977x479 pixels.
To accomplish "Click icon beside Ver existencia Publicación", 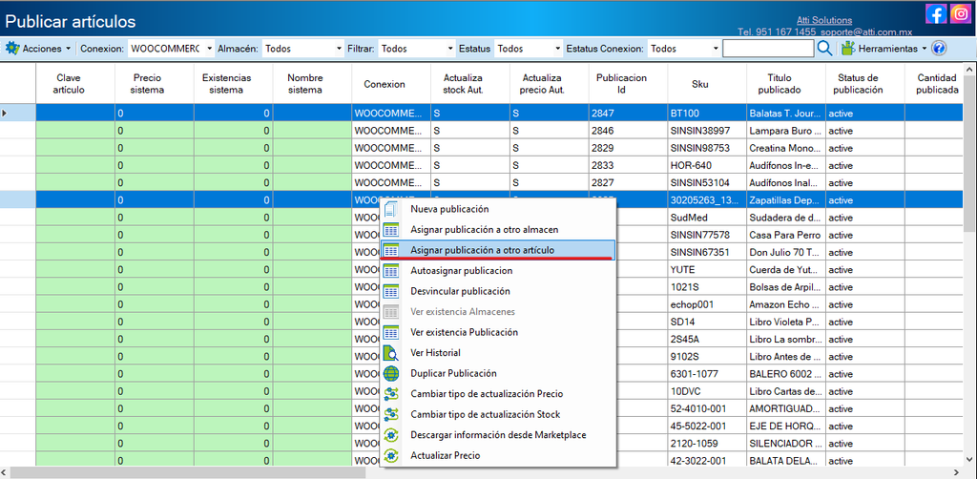I will [390, 333].
